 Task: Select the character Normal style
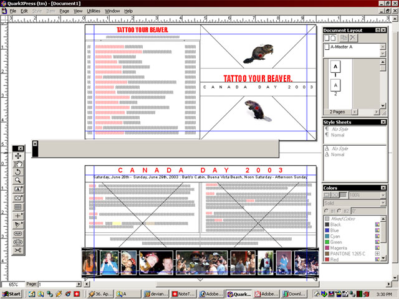click(x=337, y=154)
